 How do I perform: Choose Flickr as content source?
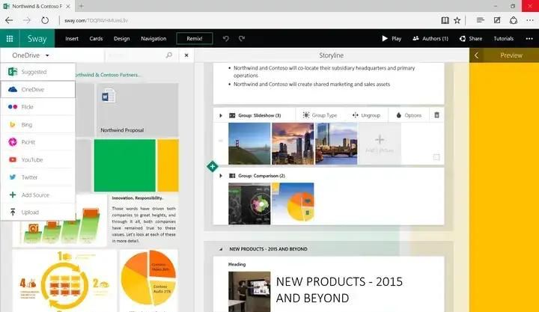(38, 107)
